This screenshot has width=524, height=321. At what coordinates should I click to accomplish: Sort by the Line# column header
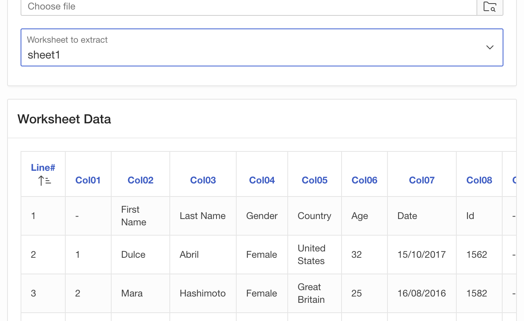tap(43, 168)
